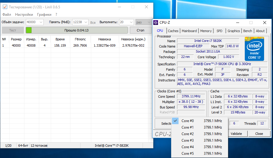Select Core #3 in the core list

pyautogui.click(x=200, y=140)
